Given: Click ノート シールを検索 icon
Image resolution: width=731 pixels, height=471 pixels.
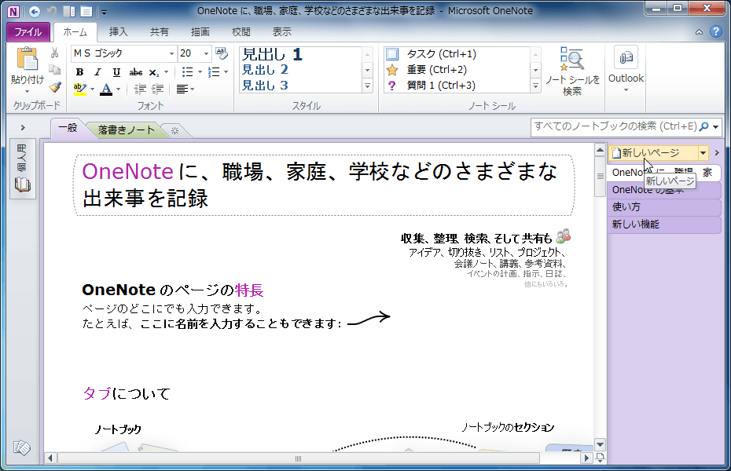Looking at the screenshot, I should point(572,59).
